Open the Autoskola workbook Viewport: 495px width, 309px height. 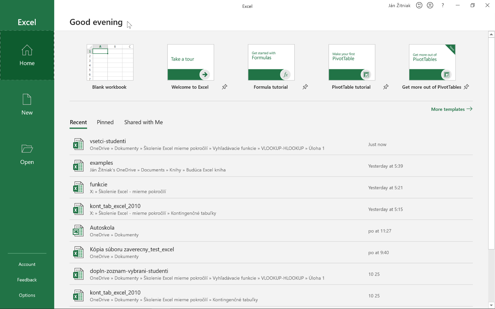[271, 231]
